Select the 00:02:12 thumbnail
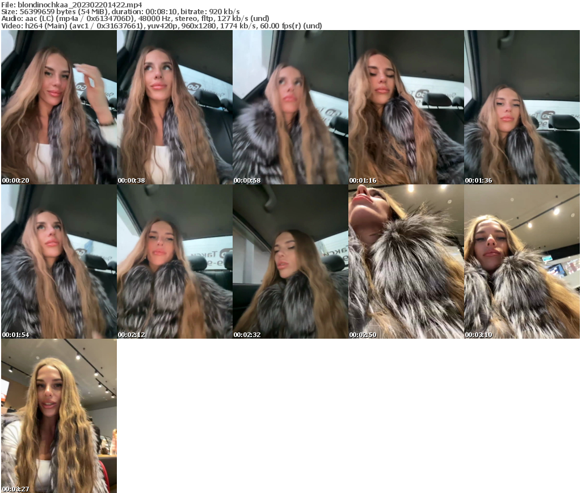Screen dimensions: 581x493 click(x=174, y=261)
